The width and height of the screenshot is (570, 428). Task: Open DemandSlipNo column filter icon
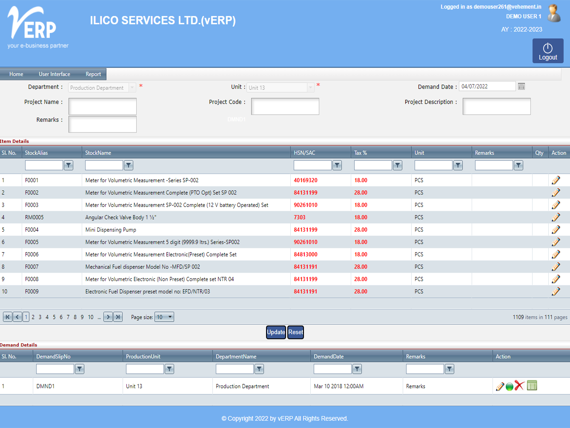tap(80, 369)
